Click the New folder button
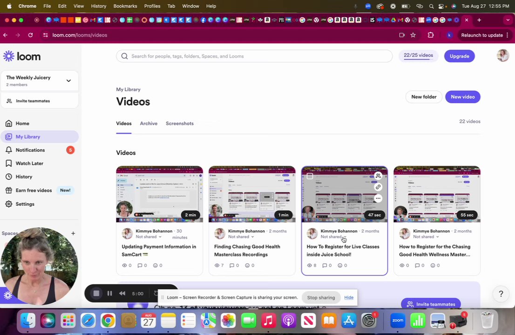The image size is (515, 335). (424, 97)
